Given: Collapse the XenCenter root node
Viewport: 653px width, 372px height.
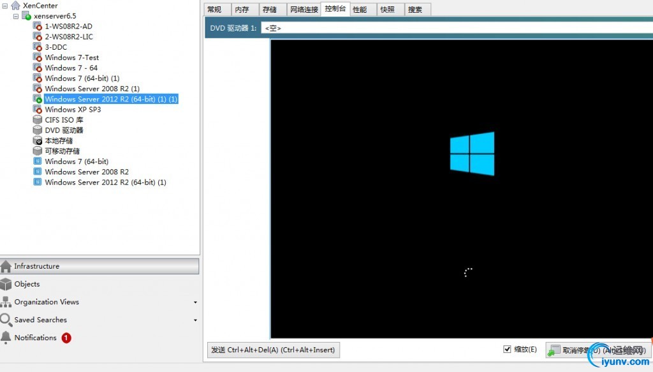Looking at the screenshot, I should click(x=5, y=6).
